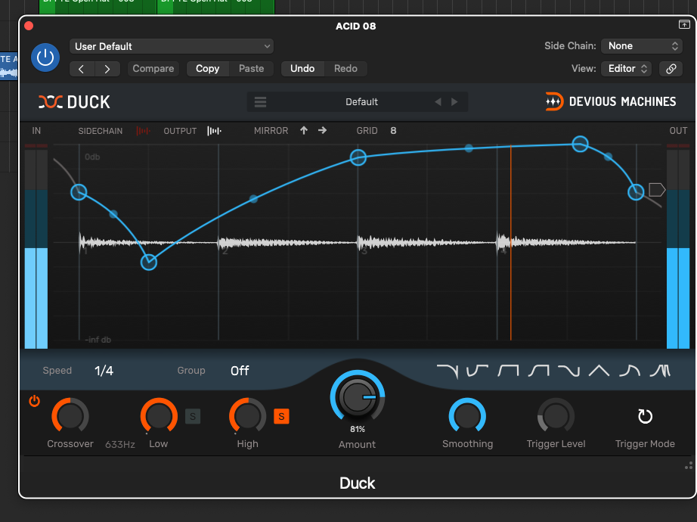This screenshot has height=522, width=697.
Task: Click the Paste button
Action: [x=251, y=69]
